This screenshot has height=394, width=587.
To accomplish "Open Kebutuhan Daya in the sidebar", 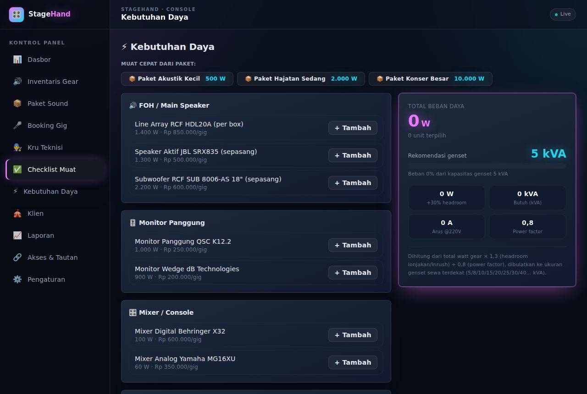I will tap(55, 192).
